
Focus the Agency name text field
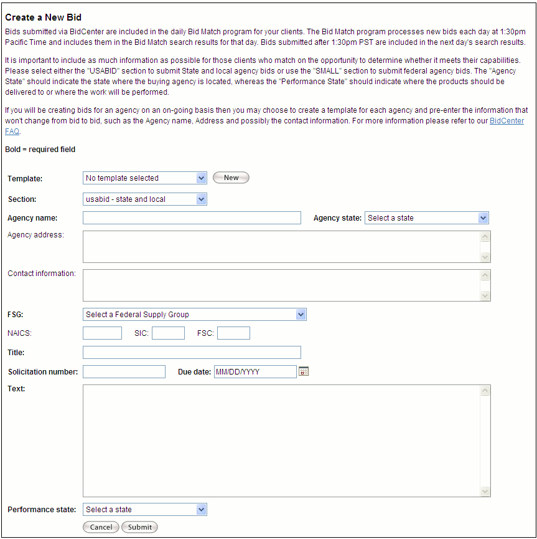click(x=192, y=218)
